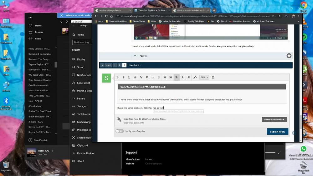Image resolution: width=313 pixels, height=176 pixels.
Task: Click the Submit Reply button
Action: [277, 132]
